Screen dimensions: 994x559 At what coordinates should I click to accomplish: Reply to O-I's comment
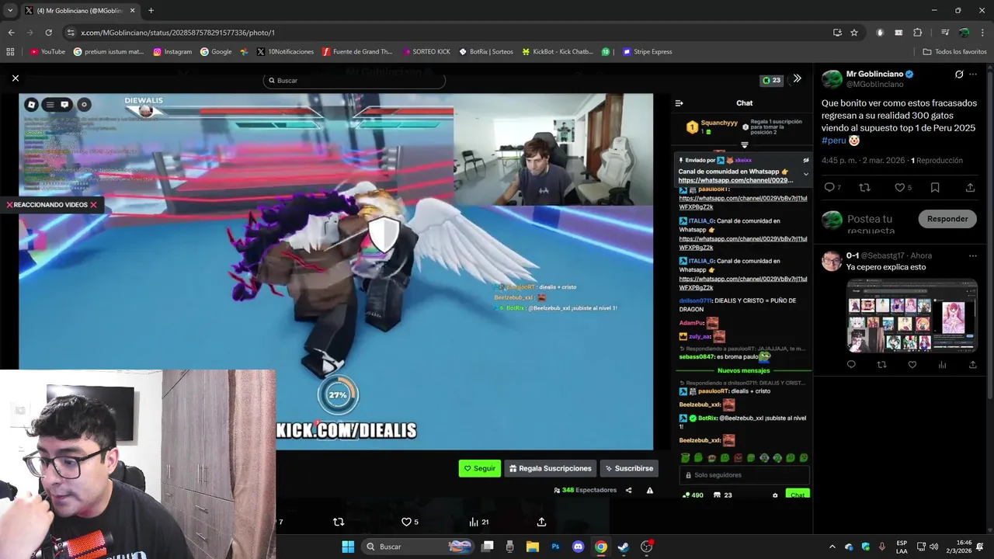click(x=851, y=364)
